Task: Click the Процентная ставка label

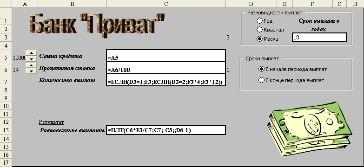Action: click(x=67, y=68)
